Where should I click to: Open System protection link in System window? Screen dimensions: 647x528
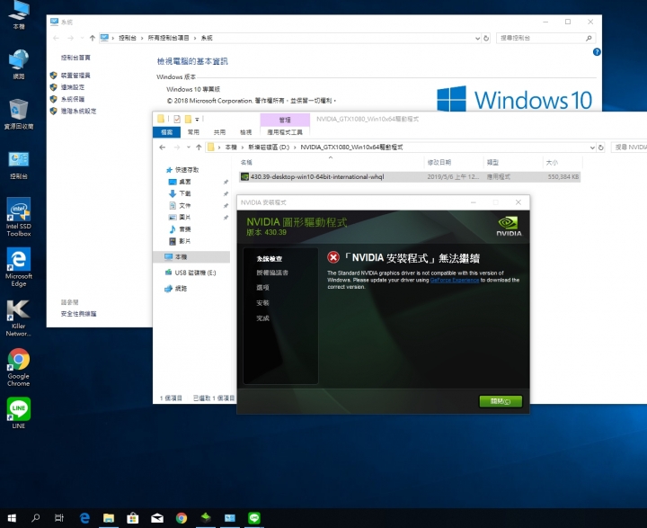[x=73, y=99]
